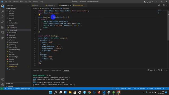The height and width of the screenshot is (95, 169).
Task: Open the File menu
Action: click(6, 2)
